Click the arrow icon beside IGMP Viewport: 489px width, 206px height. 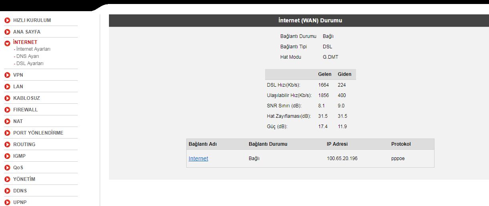7,156
